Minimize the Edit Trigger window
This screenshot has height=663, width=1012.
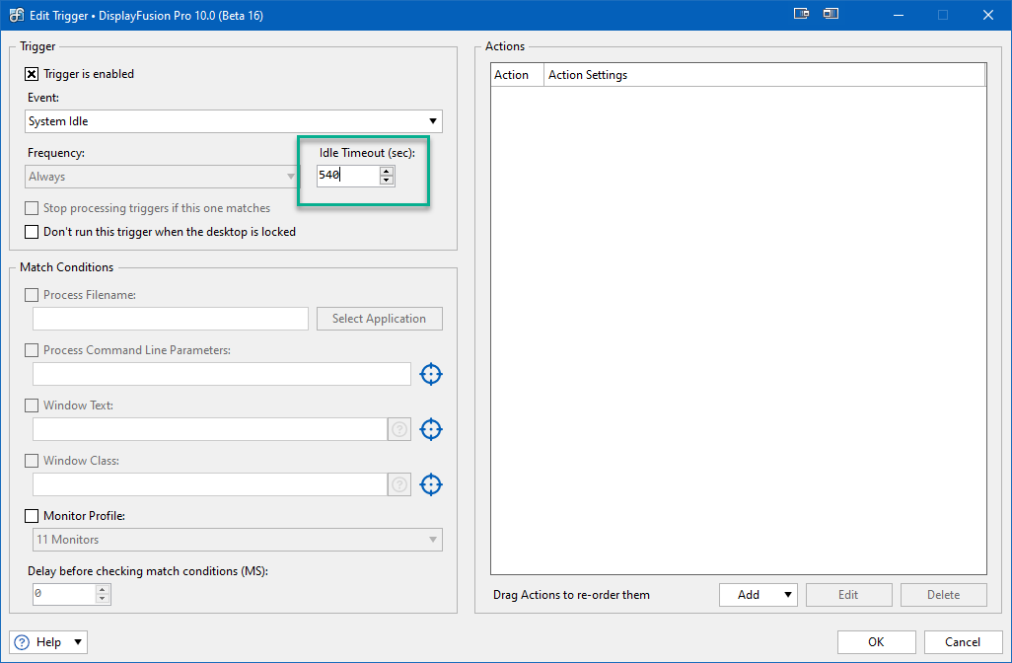(x=899, y=15)
